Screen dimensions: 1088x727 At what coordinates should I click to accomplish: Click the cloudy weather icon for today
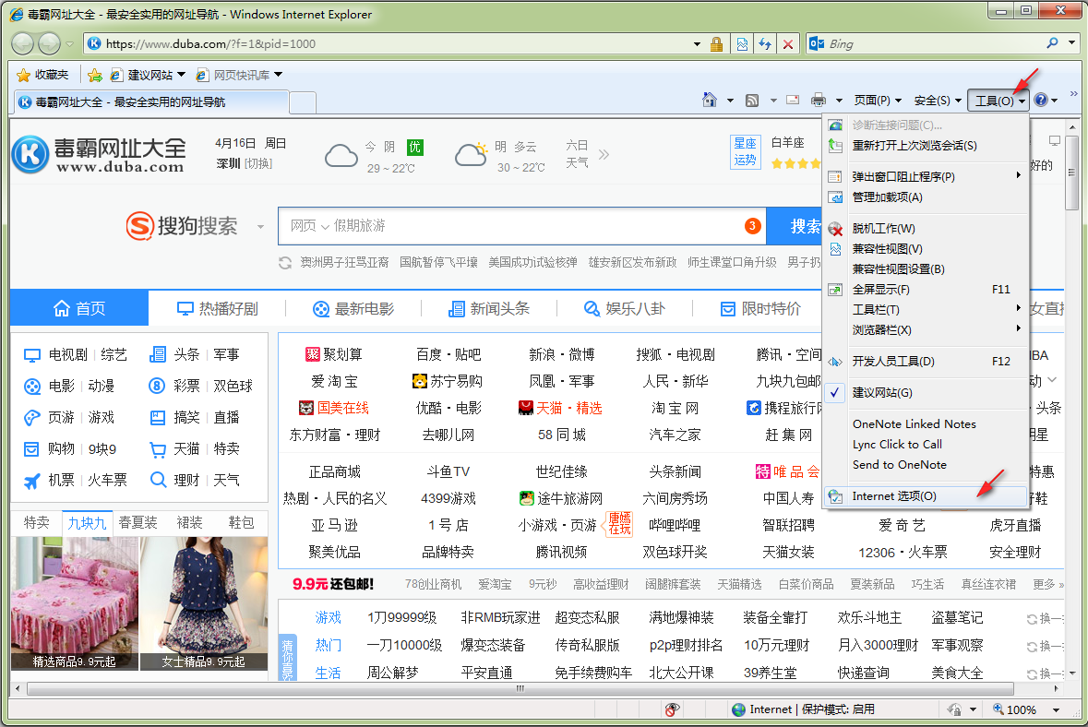(x=341, y=156)
